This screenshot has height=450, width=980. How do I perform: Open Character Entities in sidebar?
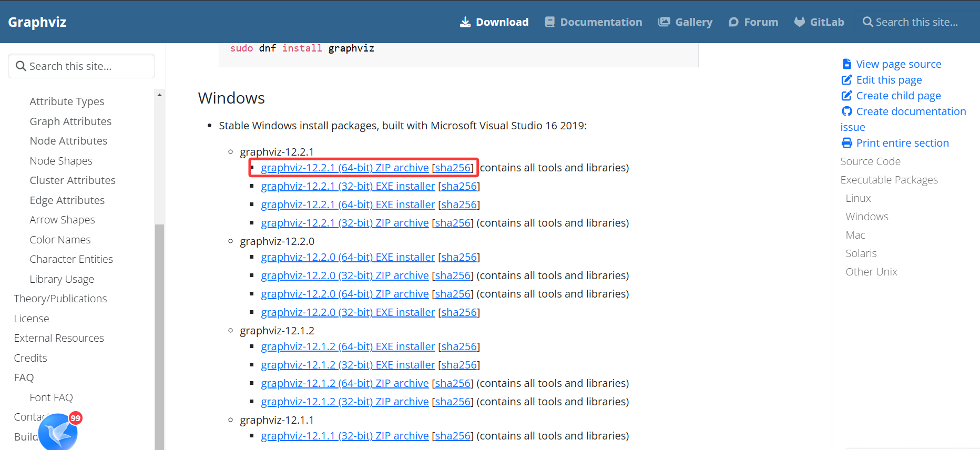(71, 259)
